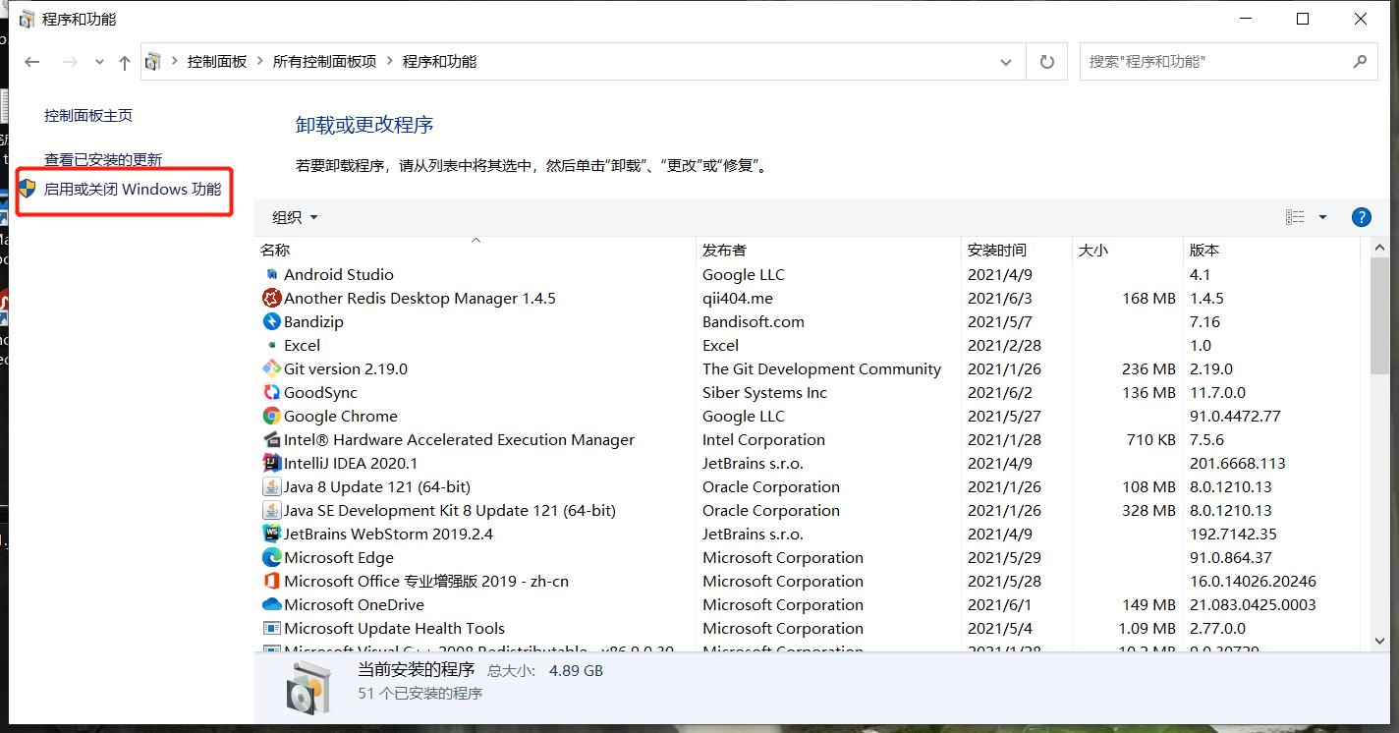This screenshot has width=1399, height=733.
Task: Click the Microsoft Office 2019 icon
Action: coord(272,581)
